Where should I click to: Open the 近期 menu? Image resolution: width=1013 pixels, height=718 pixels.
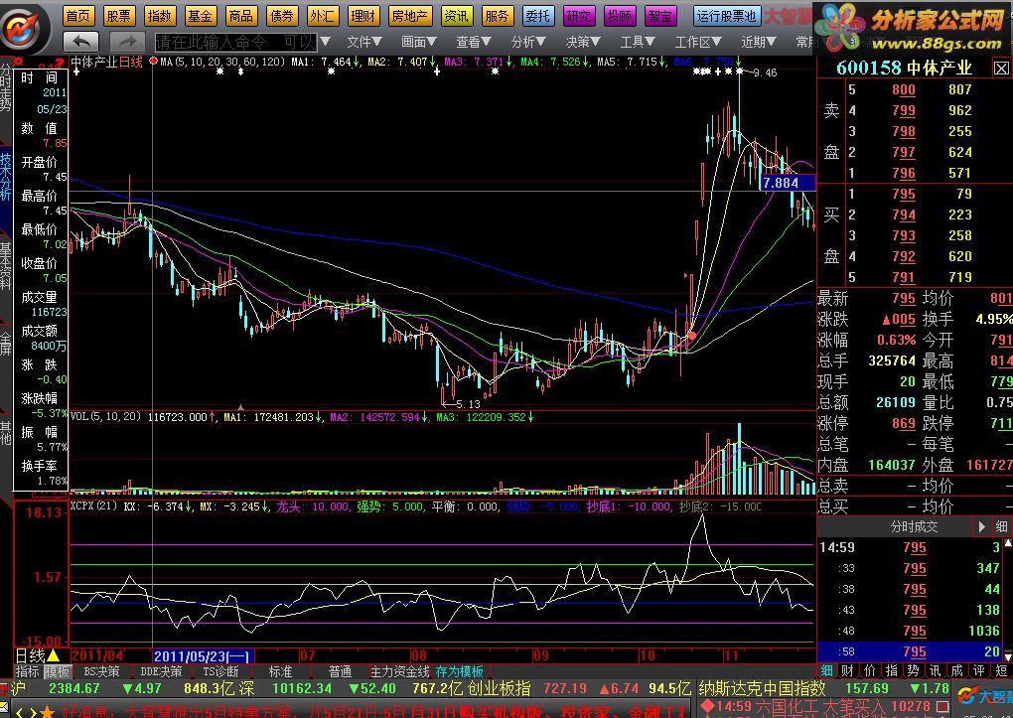[x=759, y=42]
